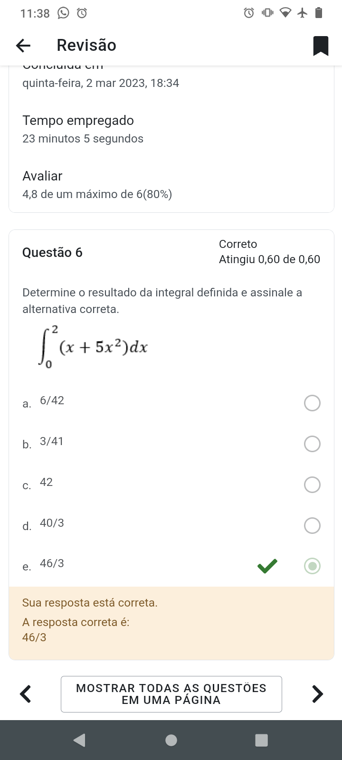
Task: Tap the integral formula image
Action: [93, 347]
